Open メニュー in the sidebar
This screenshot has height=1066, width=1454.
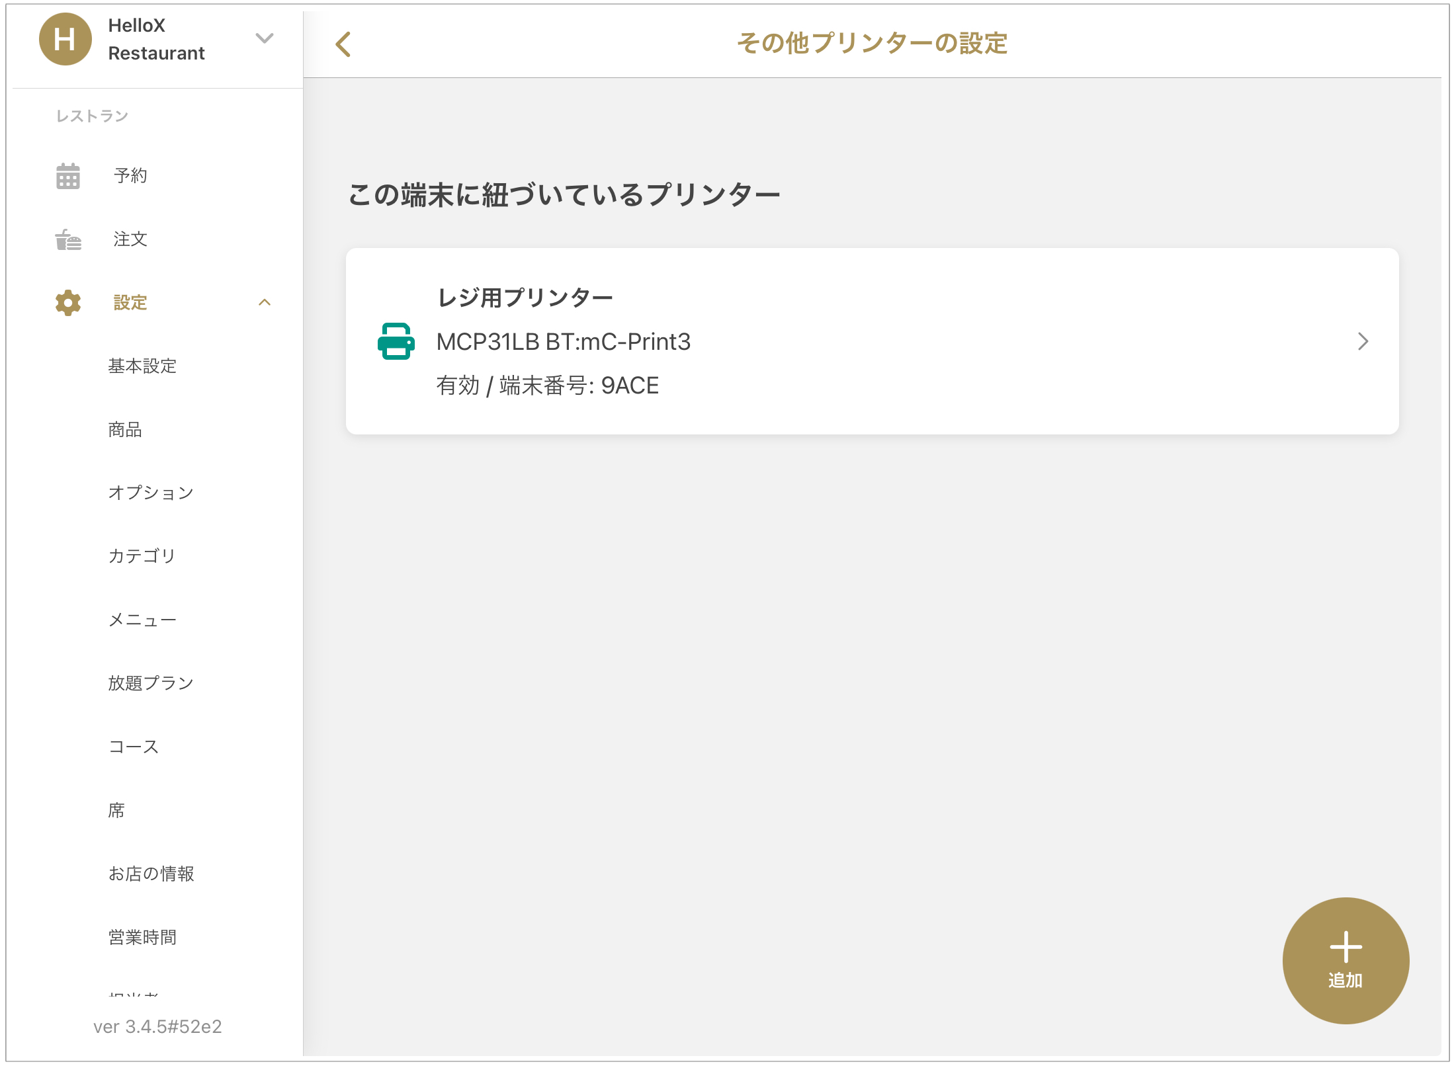(x=142, y=620)
